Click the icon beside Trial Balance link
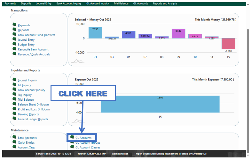The height and width of the screenshot is (160, 252). click(x=14, y=99)
